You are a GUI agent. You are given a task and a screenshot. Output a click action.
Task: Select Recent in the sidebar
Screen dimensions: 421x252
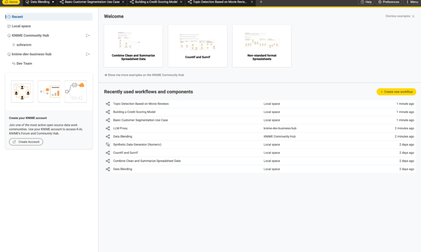click(x=49, y=17)
